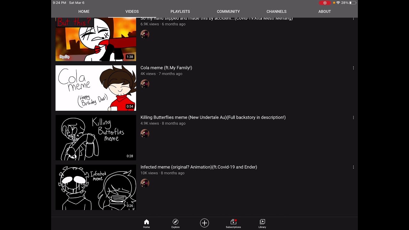Tap the Wi-Fi status icon
Image resolution: width=409 pixels, height=230 pixels.
(338, 3)
